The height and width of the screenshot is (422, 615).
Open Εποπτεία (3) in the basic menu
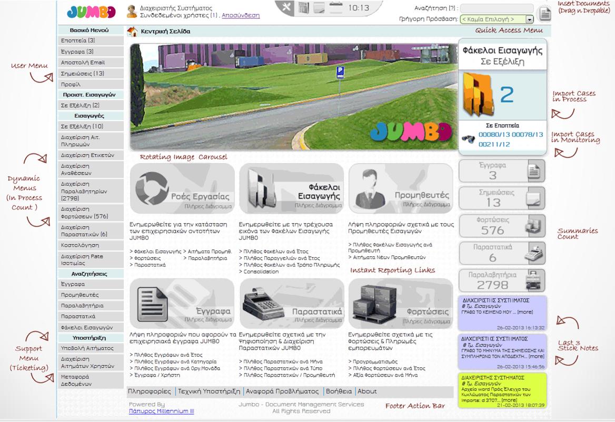tap(91, 41)
